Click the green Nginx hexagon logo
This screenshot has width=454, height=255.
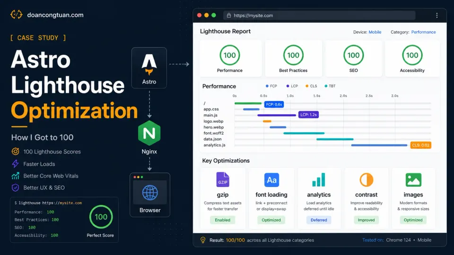click(x=149, y=133)
